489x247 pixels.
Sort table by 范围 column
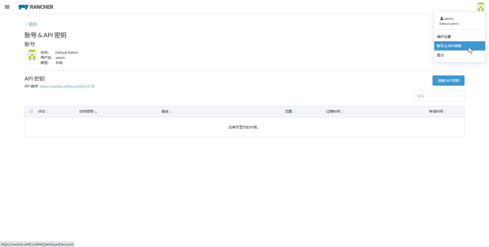[290, 112]
